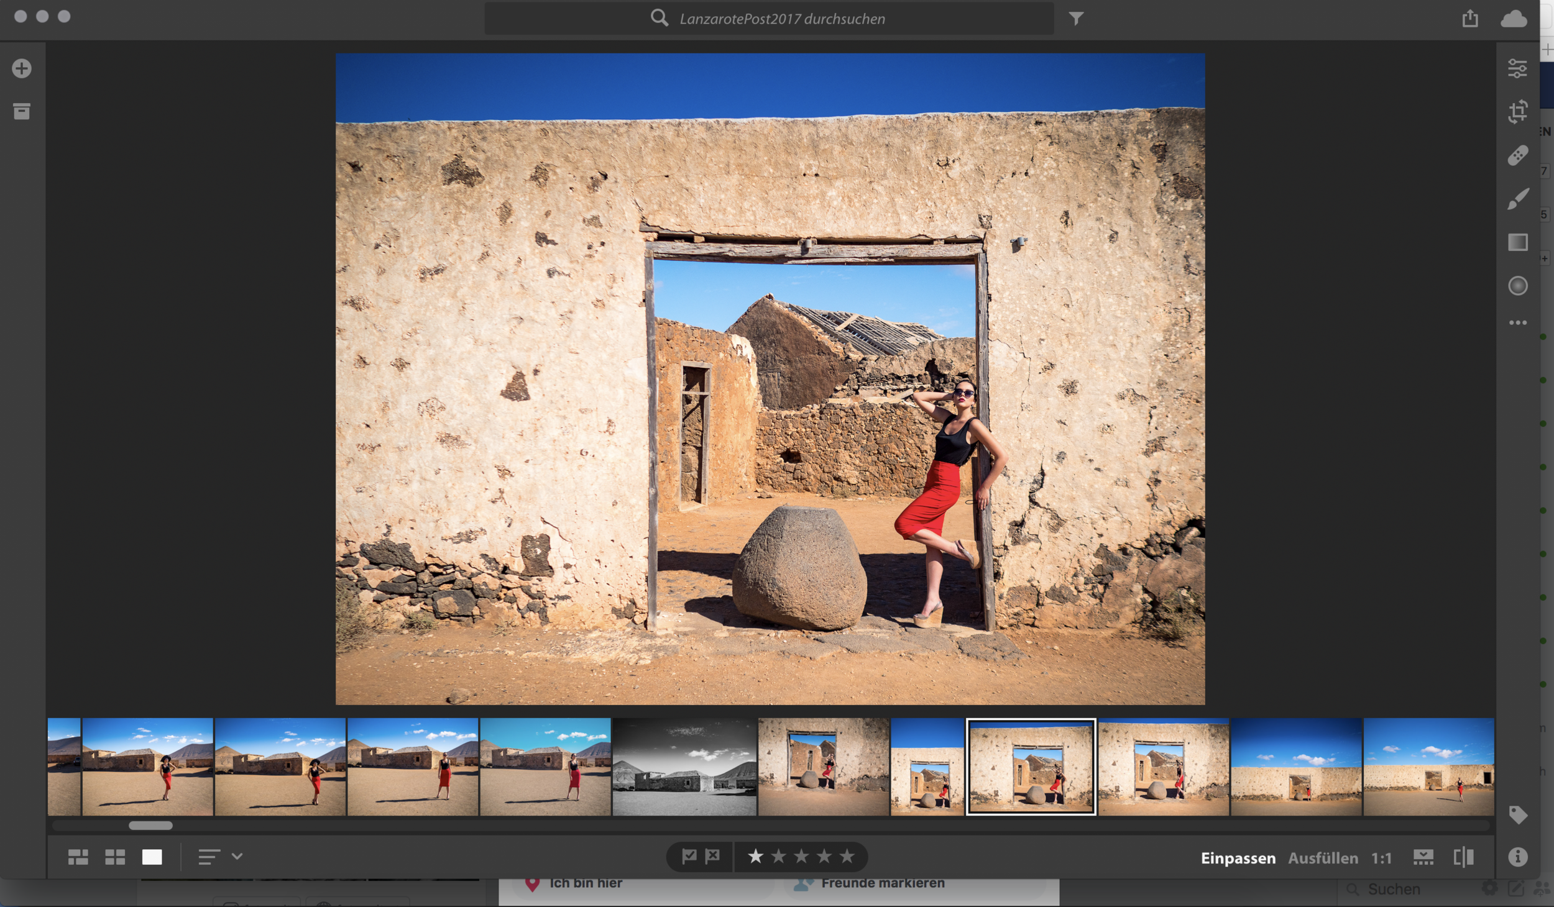
Task: Open the Info panel icon
Action: tap(1517, 857)
